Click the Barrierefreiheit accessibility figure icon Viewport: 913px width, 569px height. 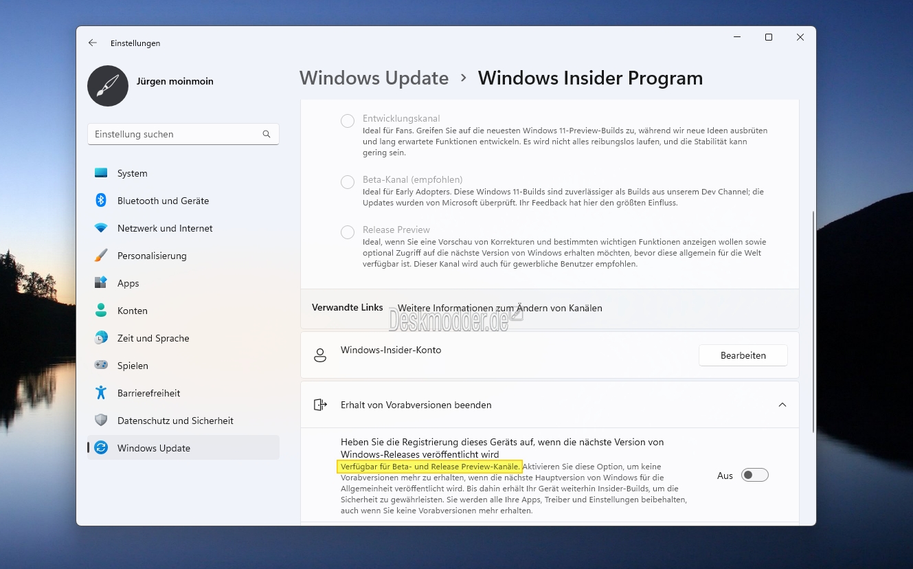[x=101, y=393]
